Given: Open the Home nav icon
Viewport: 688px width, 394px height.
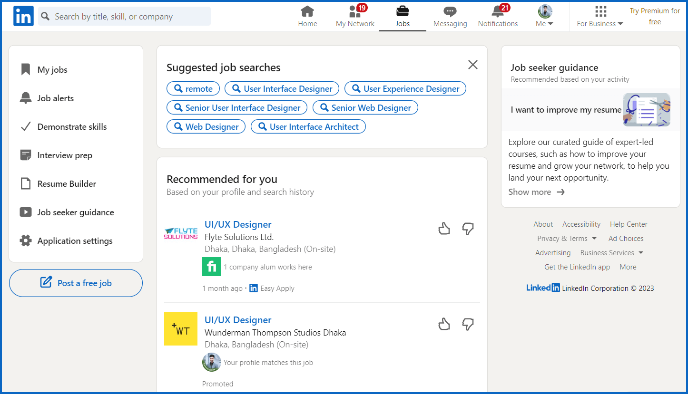Looking at the screenshot, I should [x=307, y=17].
